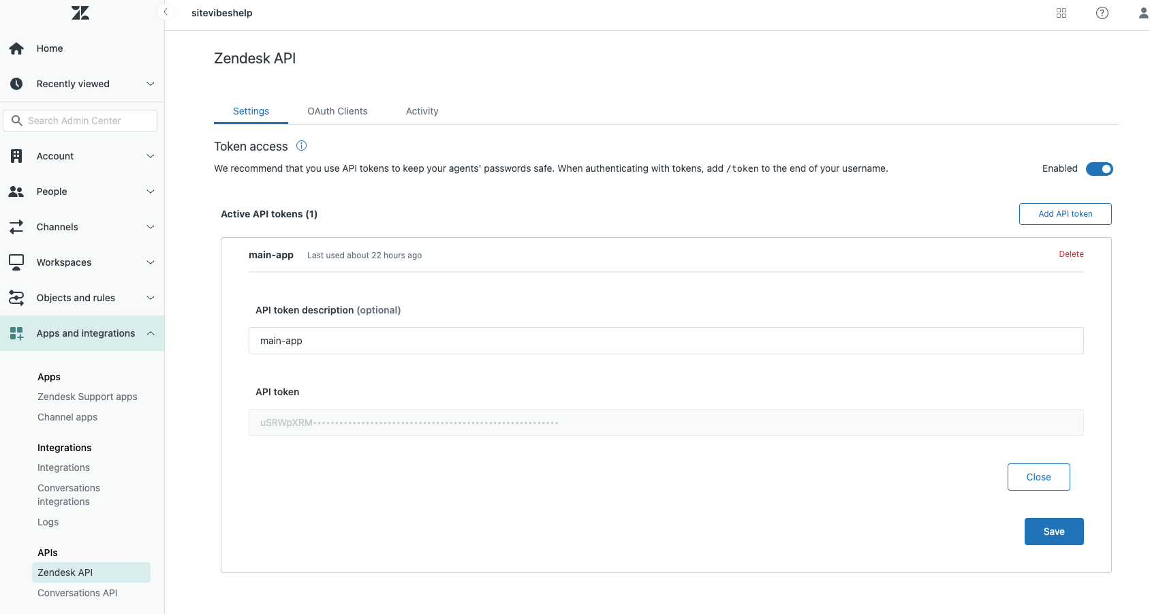Screen dimensions: 1150x614
Task: Switch to the Activity tab
Action: click(422, 111)
